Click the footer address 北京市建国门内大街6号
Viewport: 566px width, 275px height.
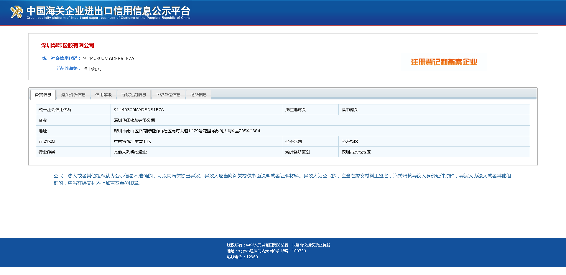tap(259, 251)
